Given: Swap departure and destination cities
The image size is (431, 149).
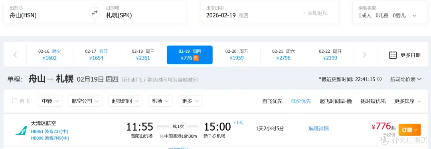Looking at the screenshot, I should [95, 13].
